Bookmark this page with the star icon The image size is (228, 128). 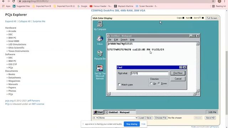click(x=213, y=1)
